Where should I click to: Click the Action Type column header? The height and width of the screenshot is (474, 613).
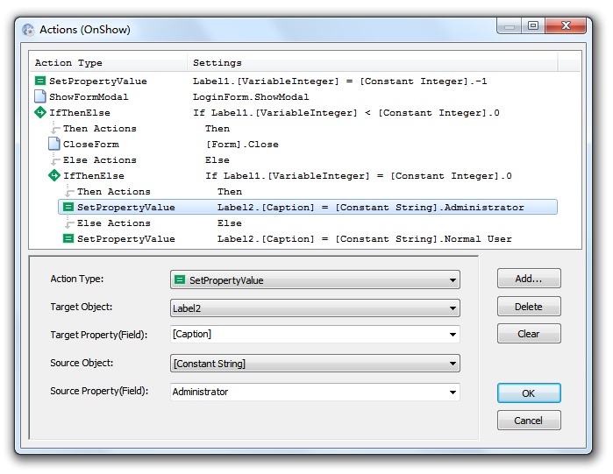click(108, 62)
